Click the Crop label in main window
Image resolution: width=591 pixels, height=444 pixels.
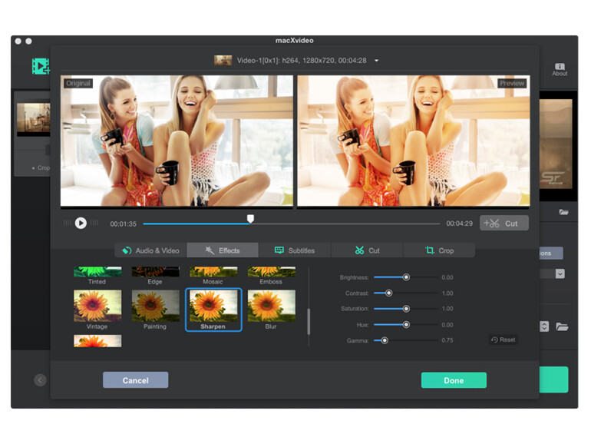(x=43, y=168)
